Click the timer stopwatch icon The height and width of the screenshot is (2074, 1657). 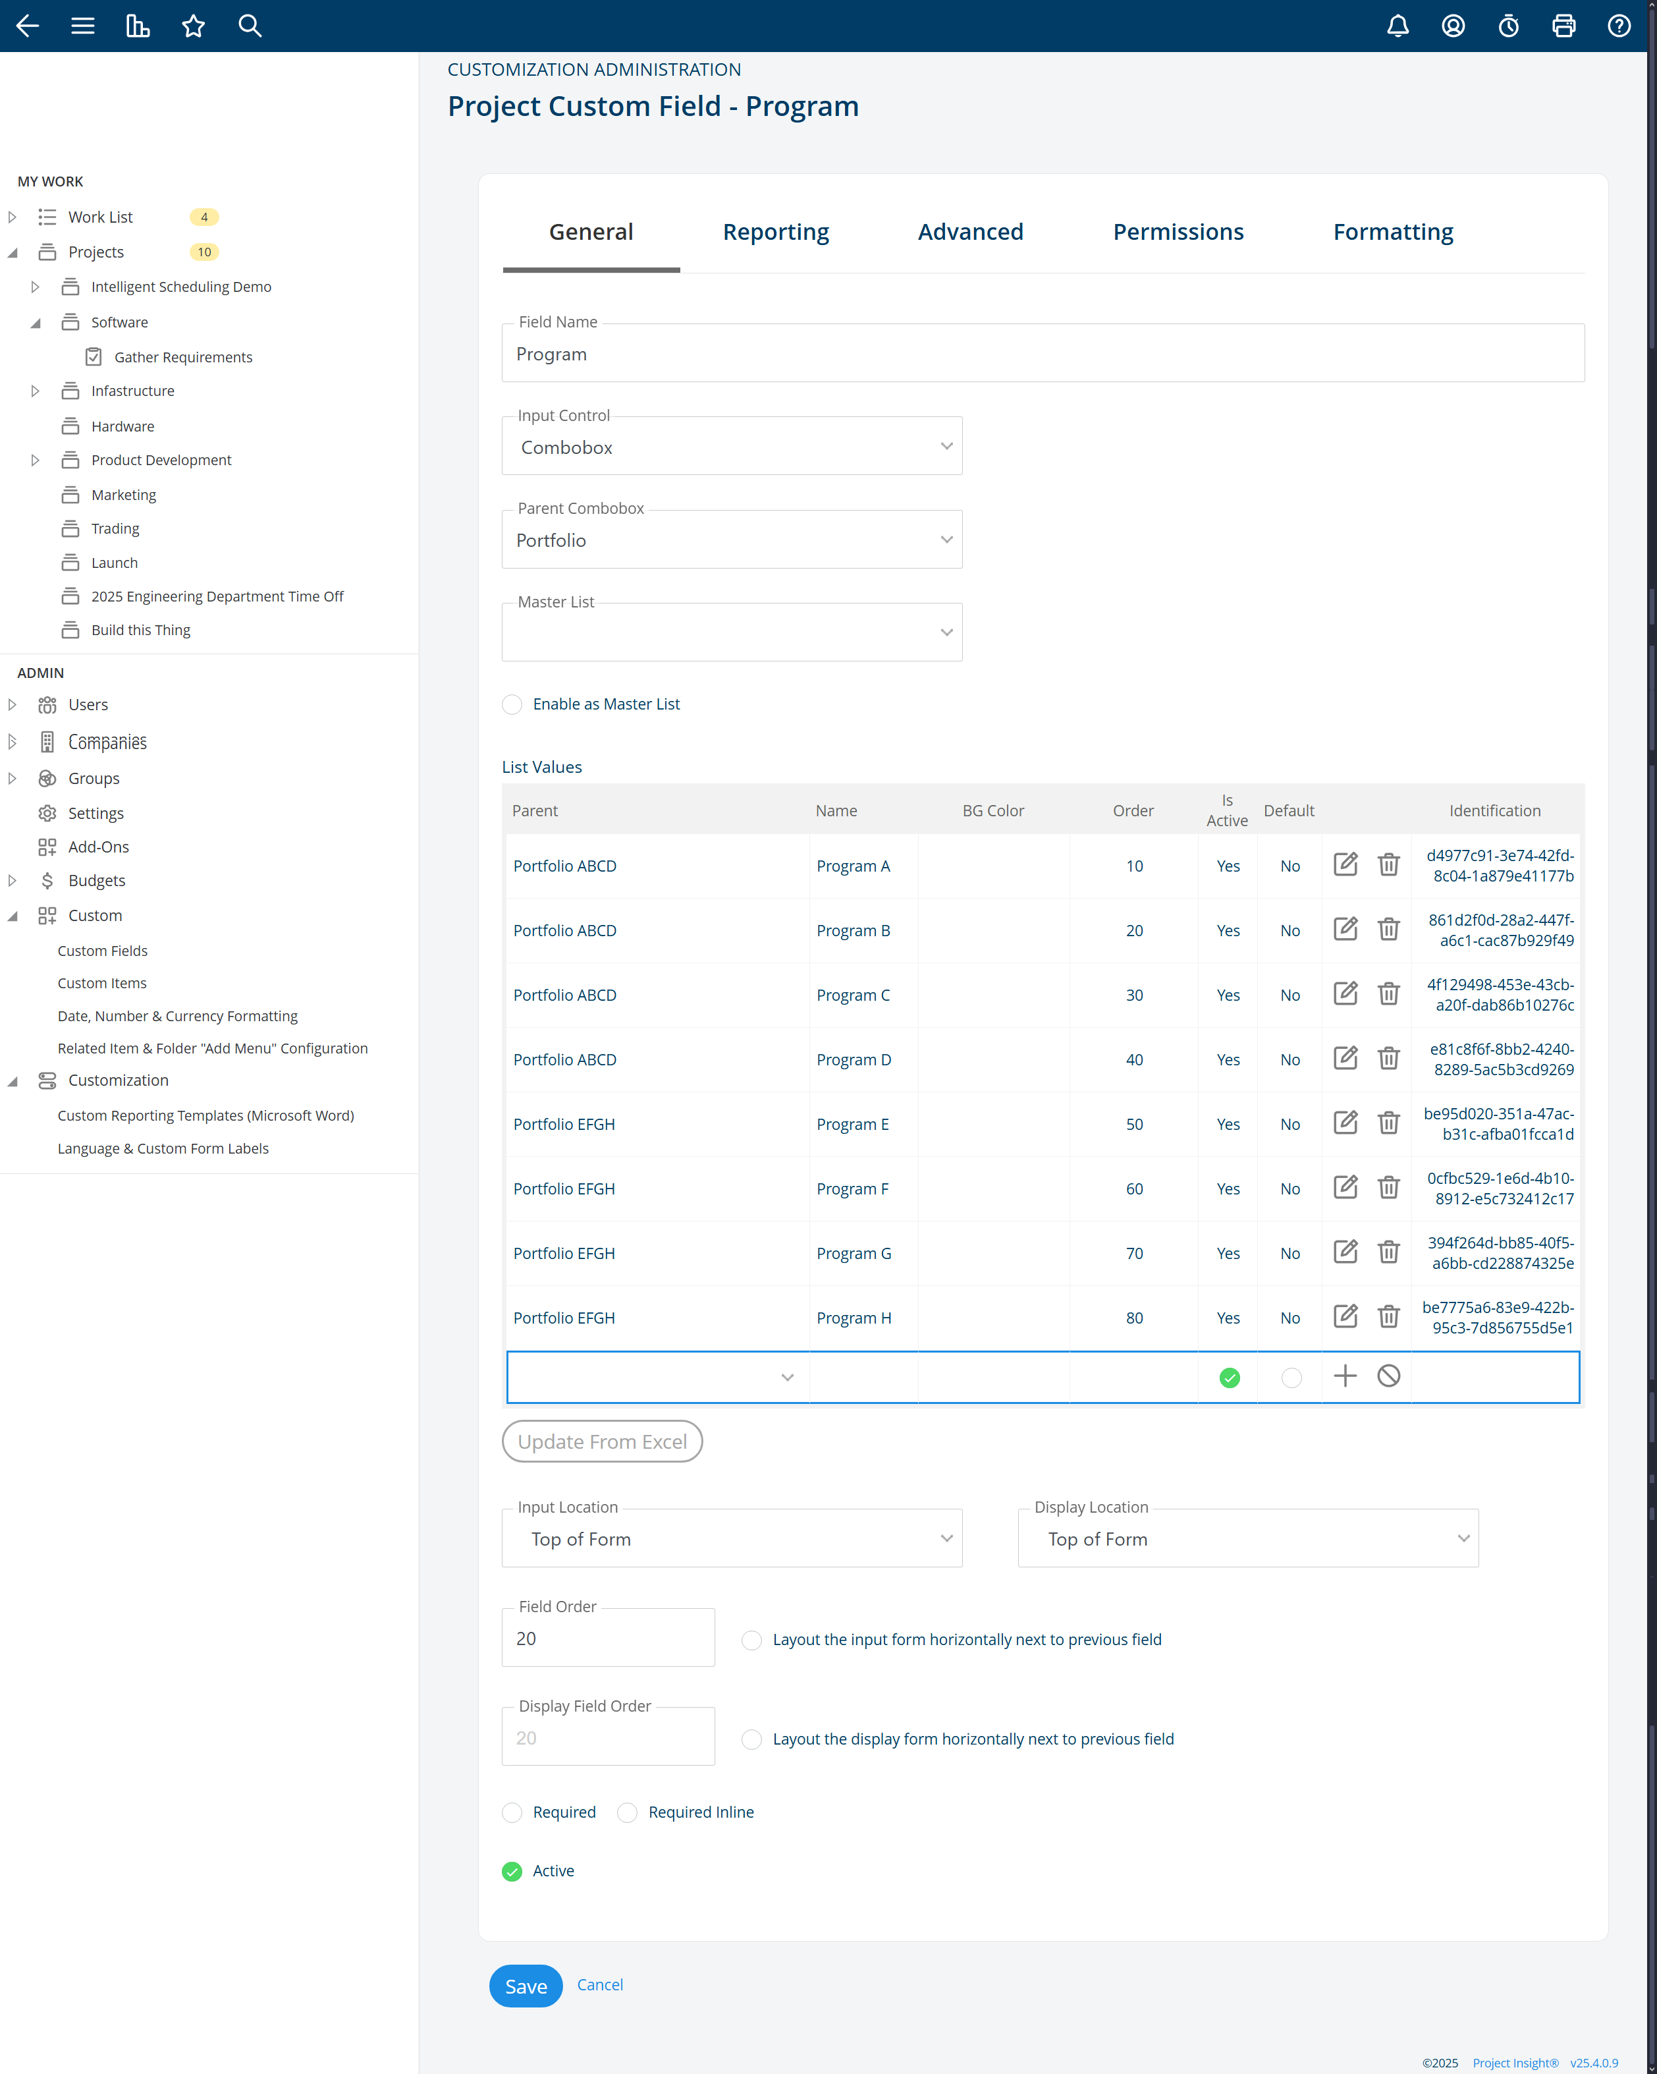pos(1508,26)
